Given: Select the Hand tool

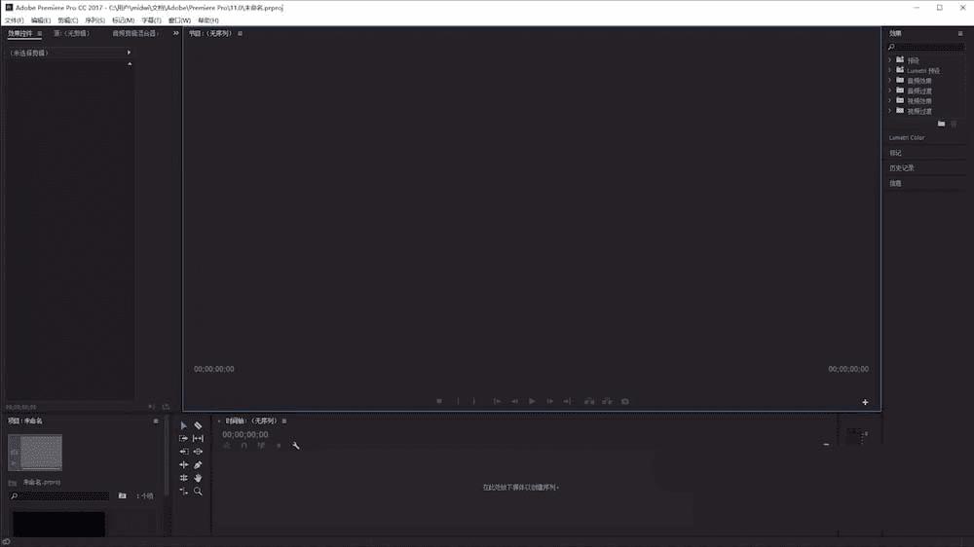Looking at the screenshot, I should (198, 478).
